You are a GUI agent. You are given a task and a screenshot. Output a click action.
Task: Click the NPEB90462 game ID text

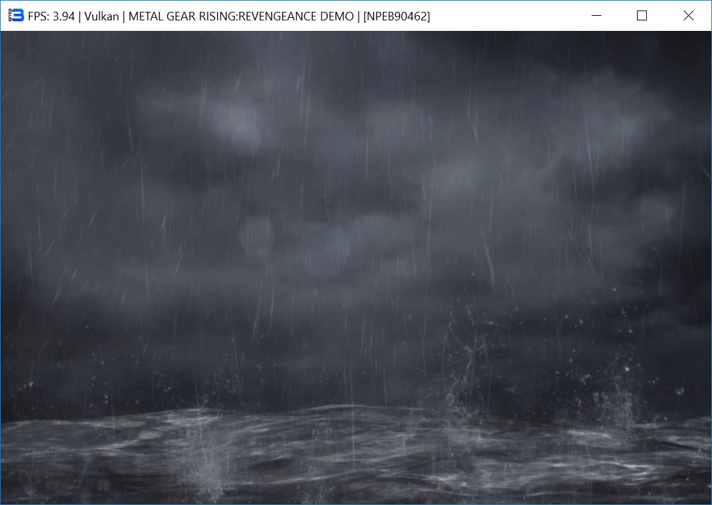(x=397, y=16)
